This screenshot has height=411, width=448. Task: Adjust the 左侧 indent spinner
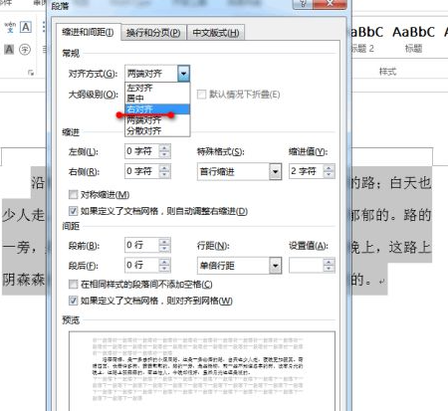point(164,151)
